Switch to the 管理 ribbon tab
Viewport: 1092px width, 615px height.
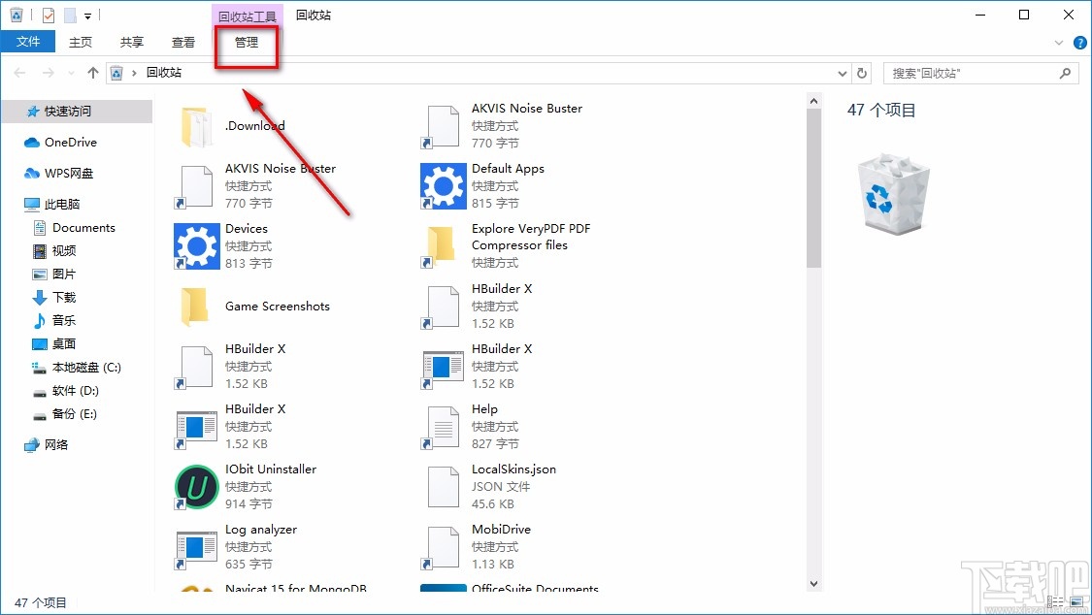246,42
